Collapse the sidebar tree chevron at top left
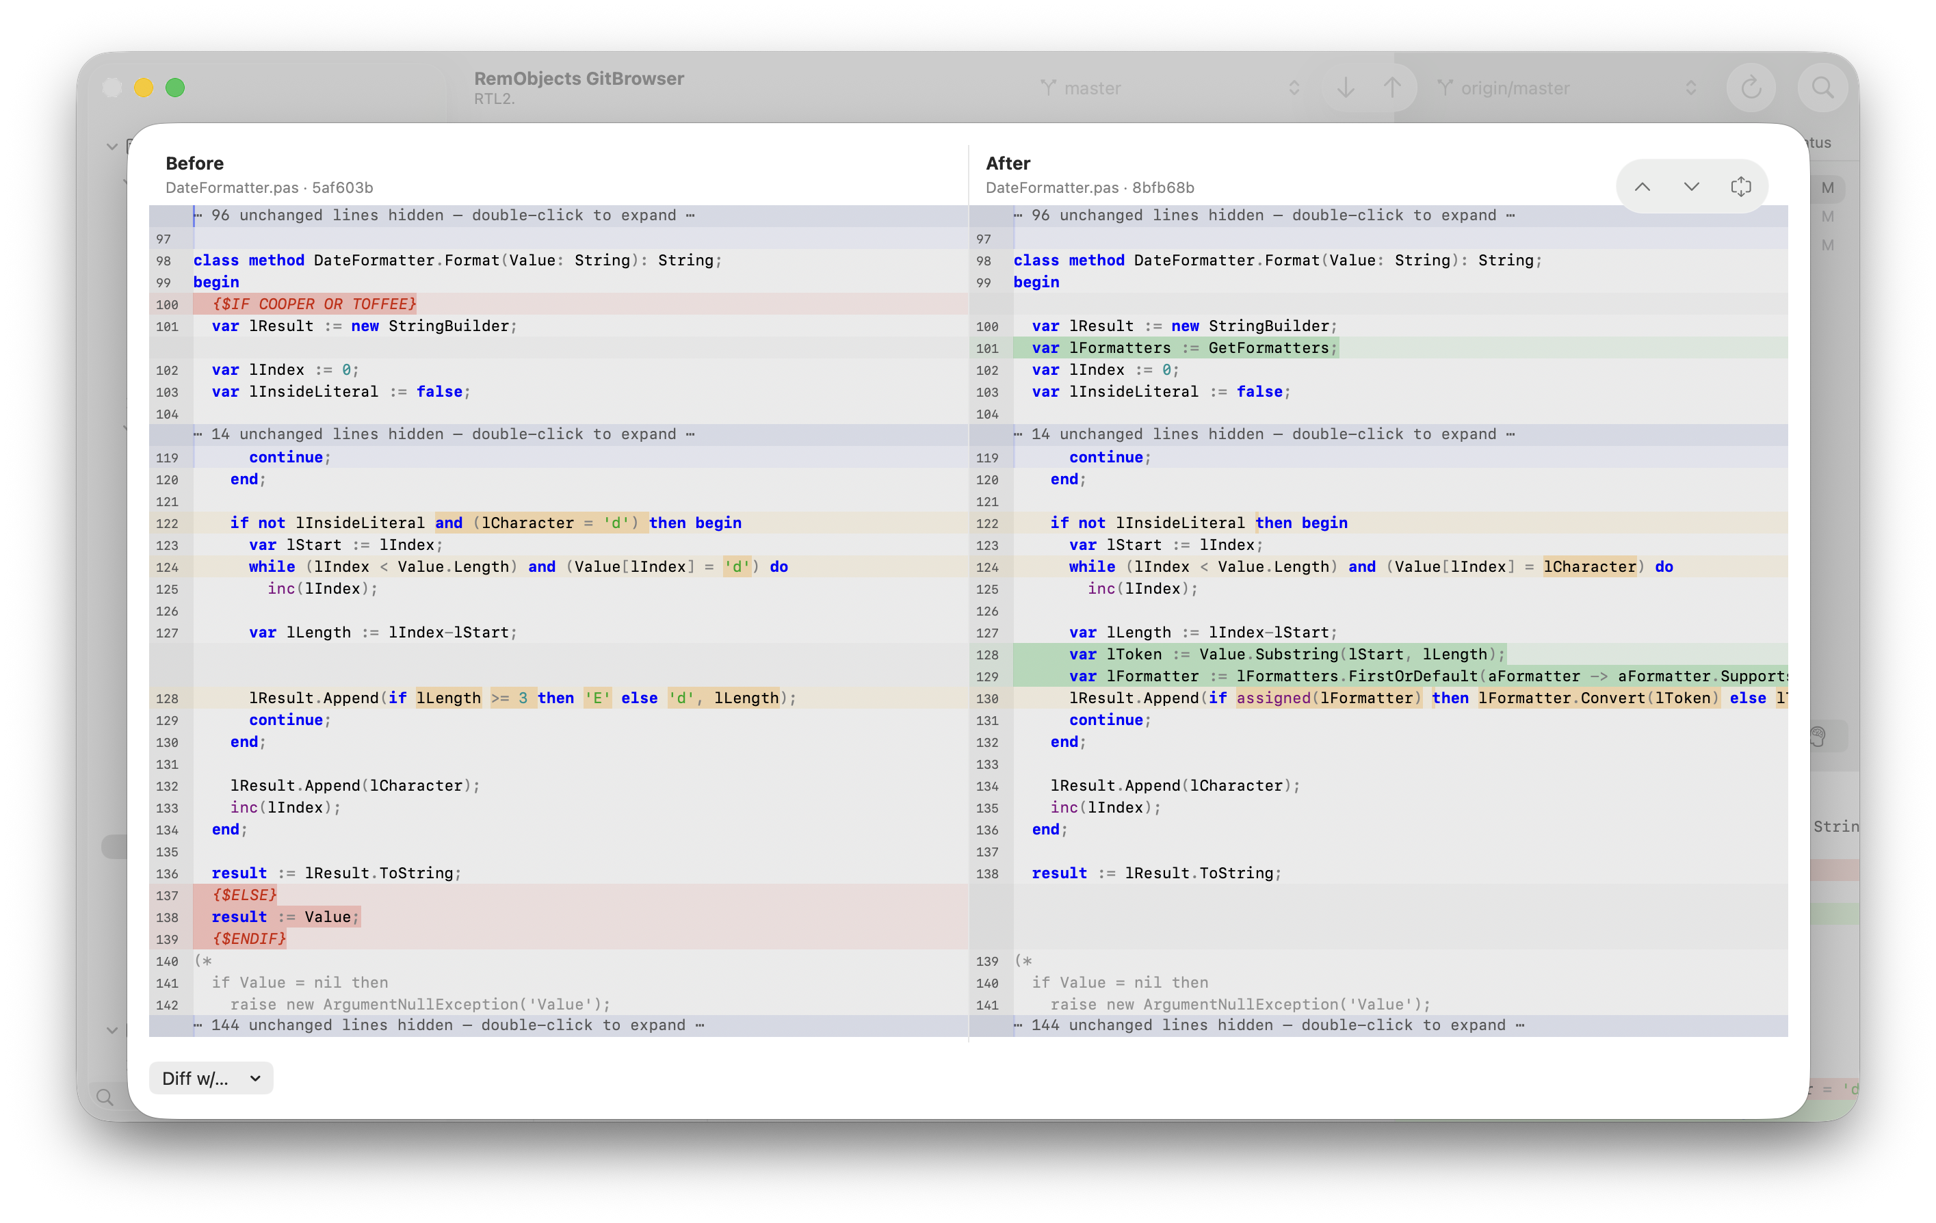The width and height of the screenshot is (1936, 1223). pos(112,146)
